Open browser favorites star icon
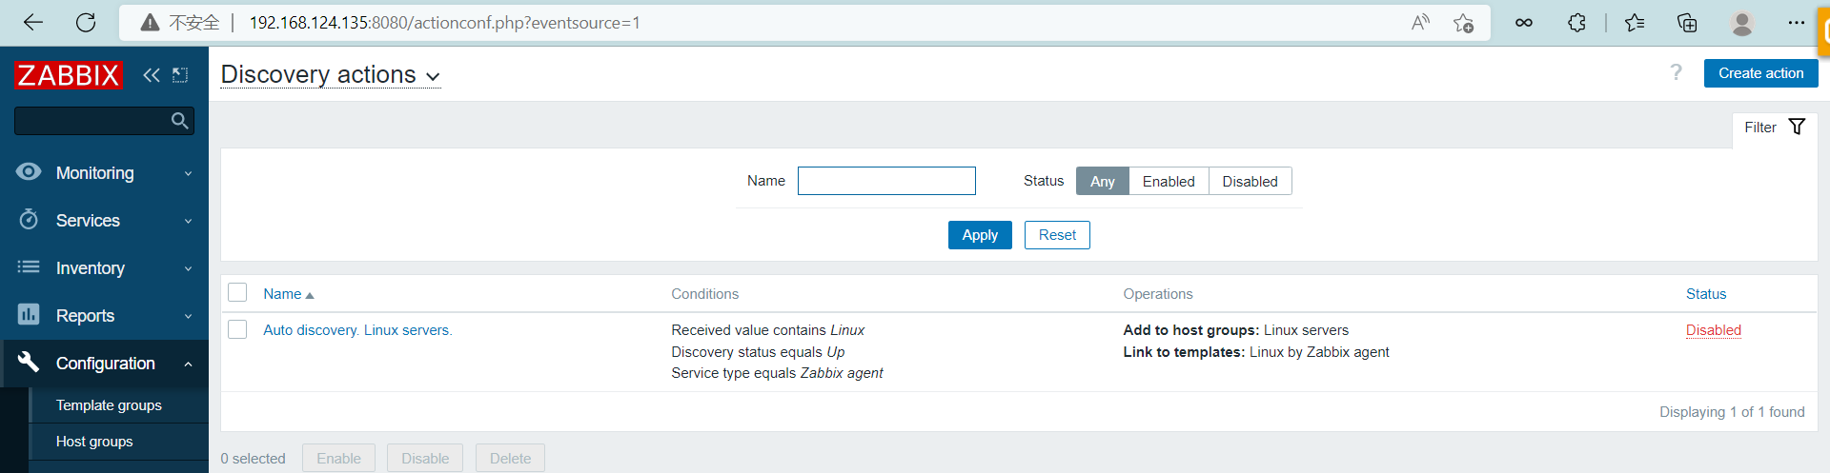 click(1635, 23)
